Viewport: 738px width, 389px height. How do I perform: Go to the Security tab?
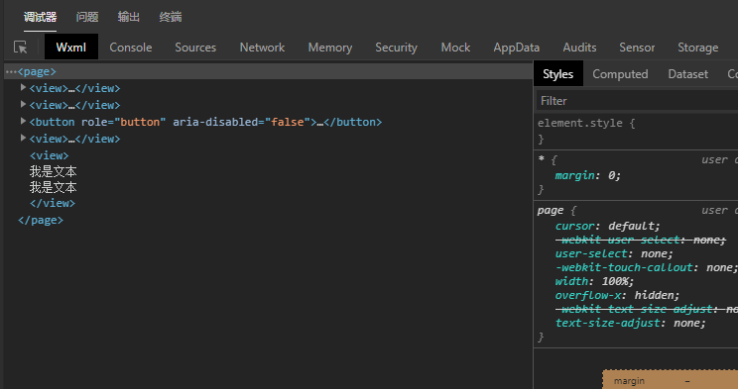(x=396, y=48)
